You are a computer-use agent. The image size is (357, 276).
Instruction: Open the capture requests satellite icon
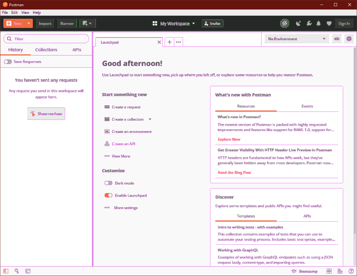click(x=298, y=23)
